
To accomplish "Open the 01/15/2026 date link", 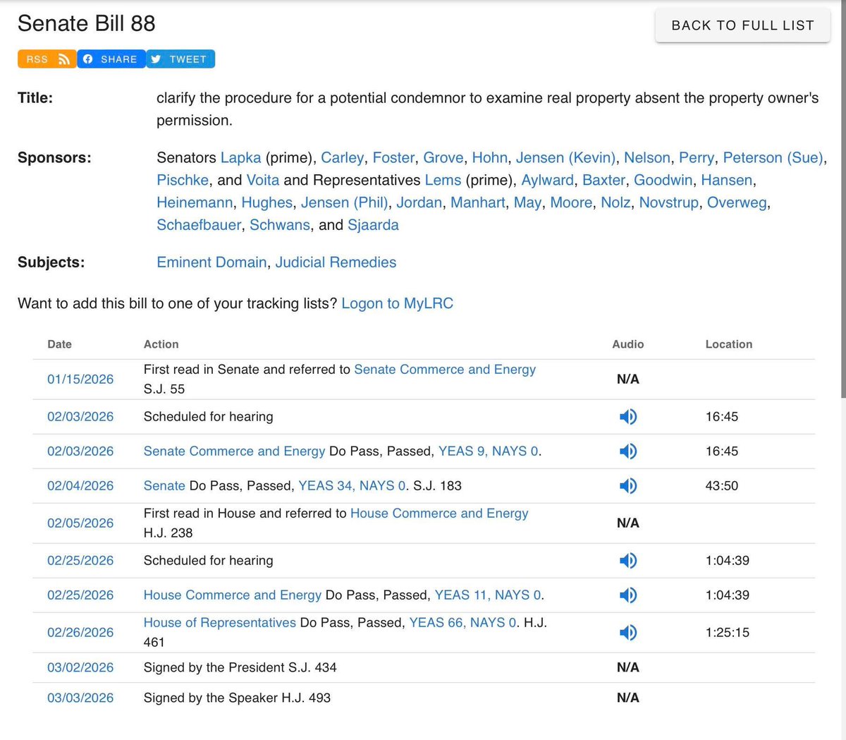I will pos(80,380).
